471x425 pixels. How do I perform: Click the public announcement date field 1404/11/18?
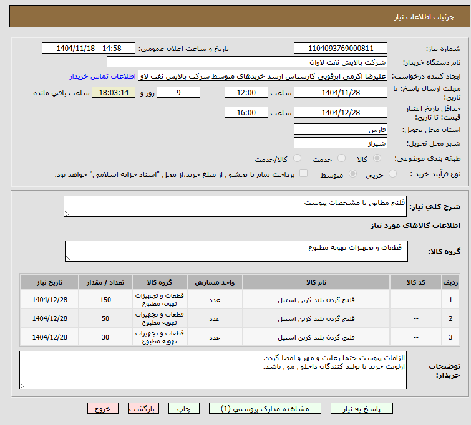pyautogui.click(x=89, y=49)
